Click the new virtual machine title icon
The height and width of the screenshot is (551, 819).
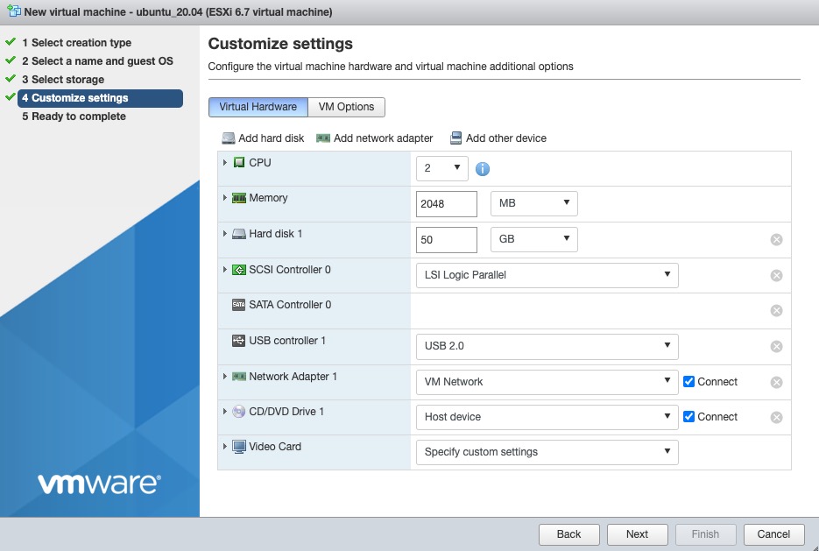[x=14, y=11]
